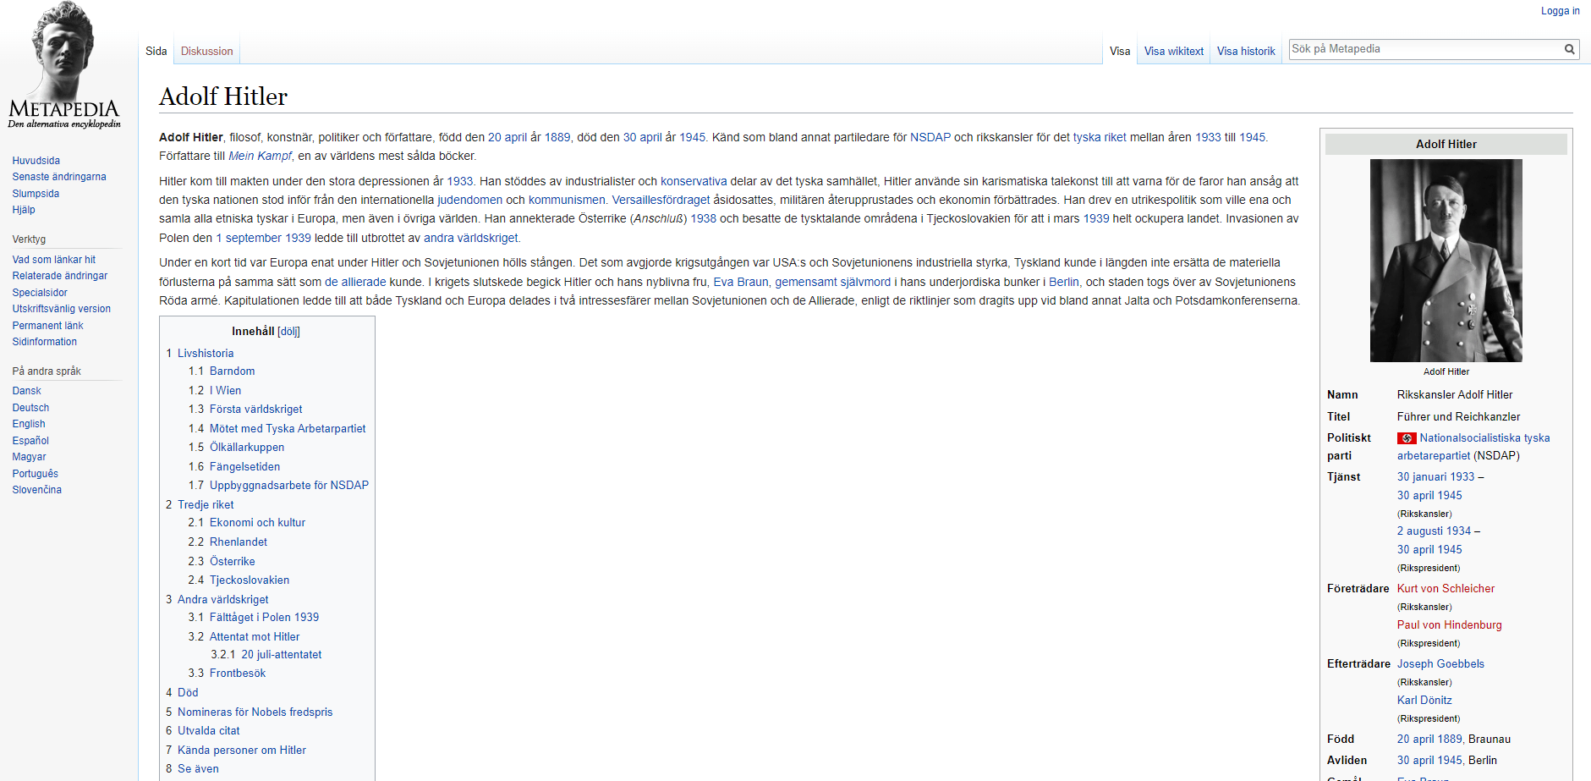
Task: Hide the Innehåll table of contents
Action: click(x=288, y=332)
